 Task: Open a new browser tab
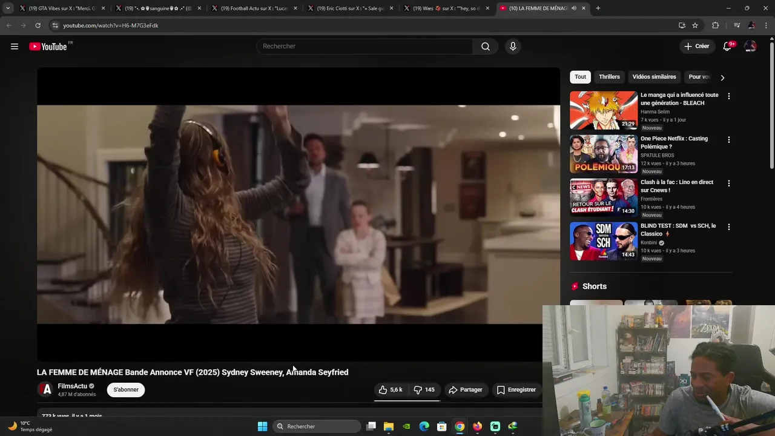pyautogui.click(x=598, y=8)
